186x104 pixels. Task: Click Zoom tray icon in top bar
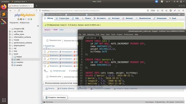point(157,1)
